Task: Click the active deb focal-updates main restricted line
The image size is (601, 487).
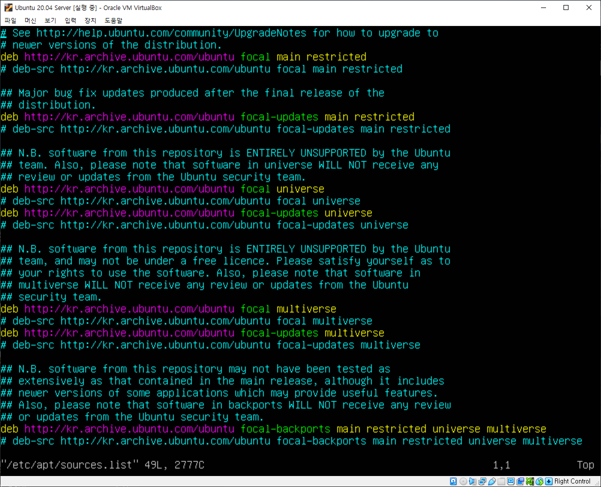Action: click(x=207, y=117)
